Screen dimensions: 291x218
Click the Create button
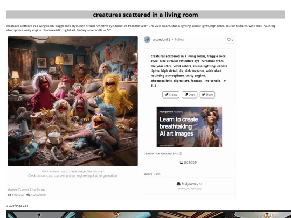tap(171, 95)
